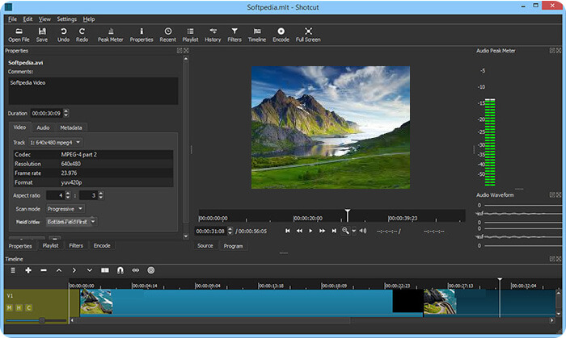Toggle ripple target icon in timeline
This screenshot has height=338, width=566.
151,270
